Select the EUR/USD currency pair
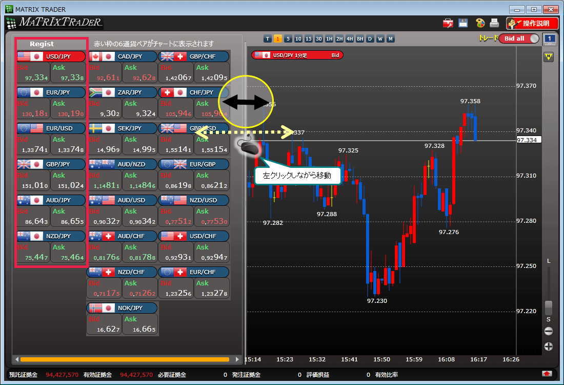This screenshot has height=385, width=564. (x=51, y=128)
